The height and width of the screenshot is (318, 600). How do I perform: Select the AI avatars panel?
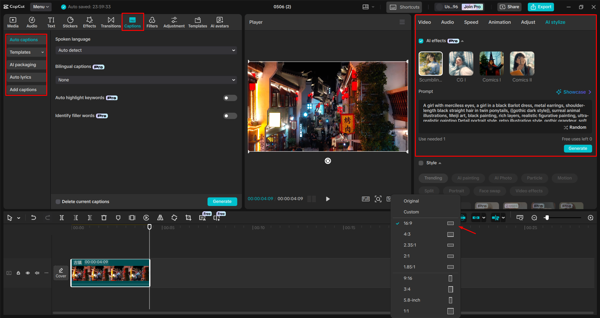(219, 22)
